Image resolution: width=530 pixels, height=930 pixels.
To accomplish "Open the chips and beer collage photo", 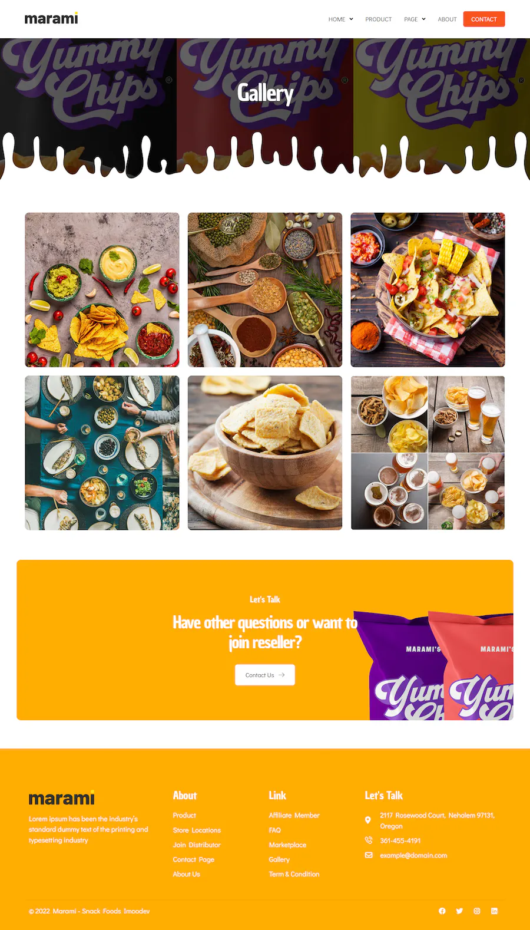I will tap(428, 453).
